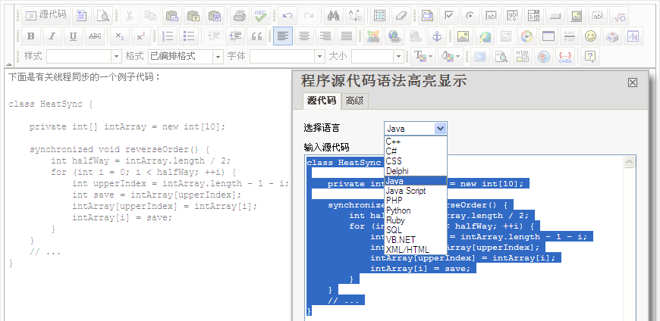Insert a smiley emoticon
Image resolution: width=660 pixels, height=321 pixels.
(x=590, y=36)
